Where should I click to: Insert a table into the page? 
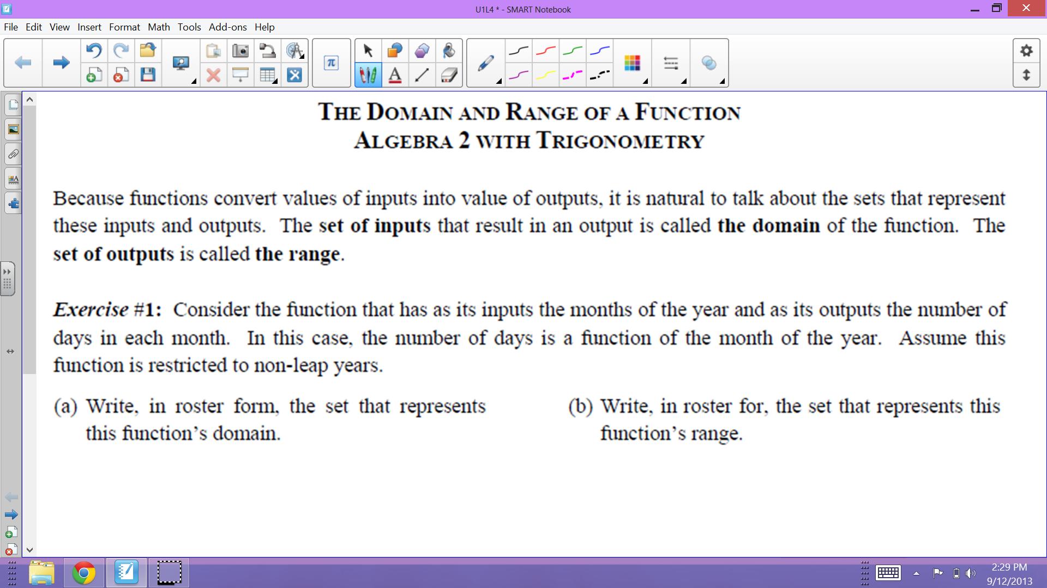click(x=267, y=76)
